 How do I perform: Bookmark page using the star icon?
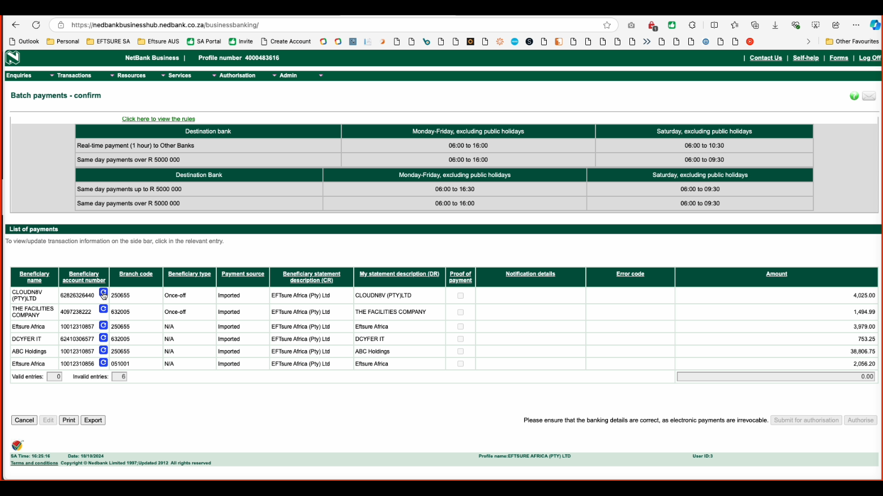pyautogui.click(x=607, y=25)
